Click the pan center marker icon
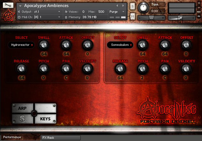Screen dimensions: 202x141 coord(151,18)
